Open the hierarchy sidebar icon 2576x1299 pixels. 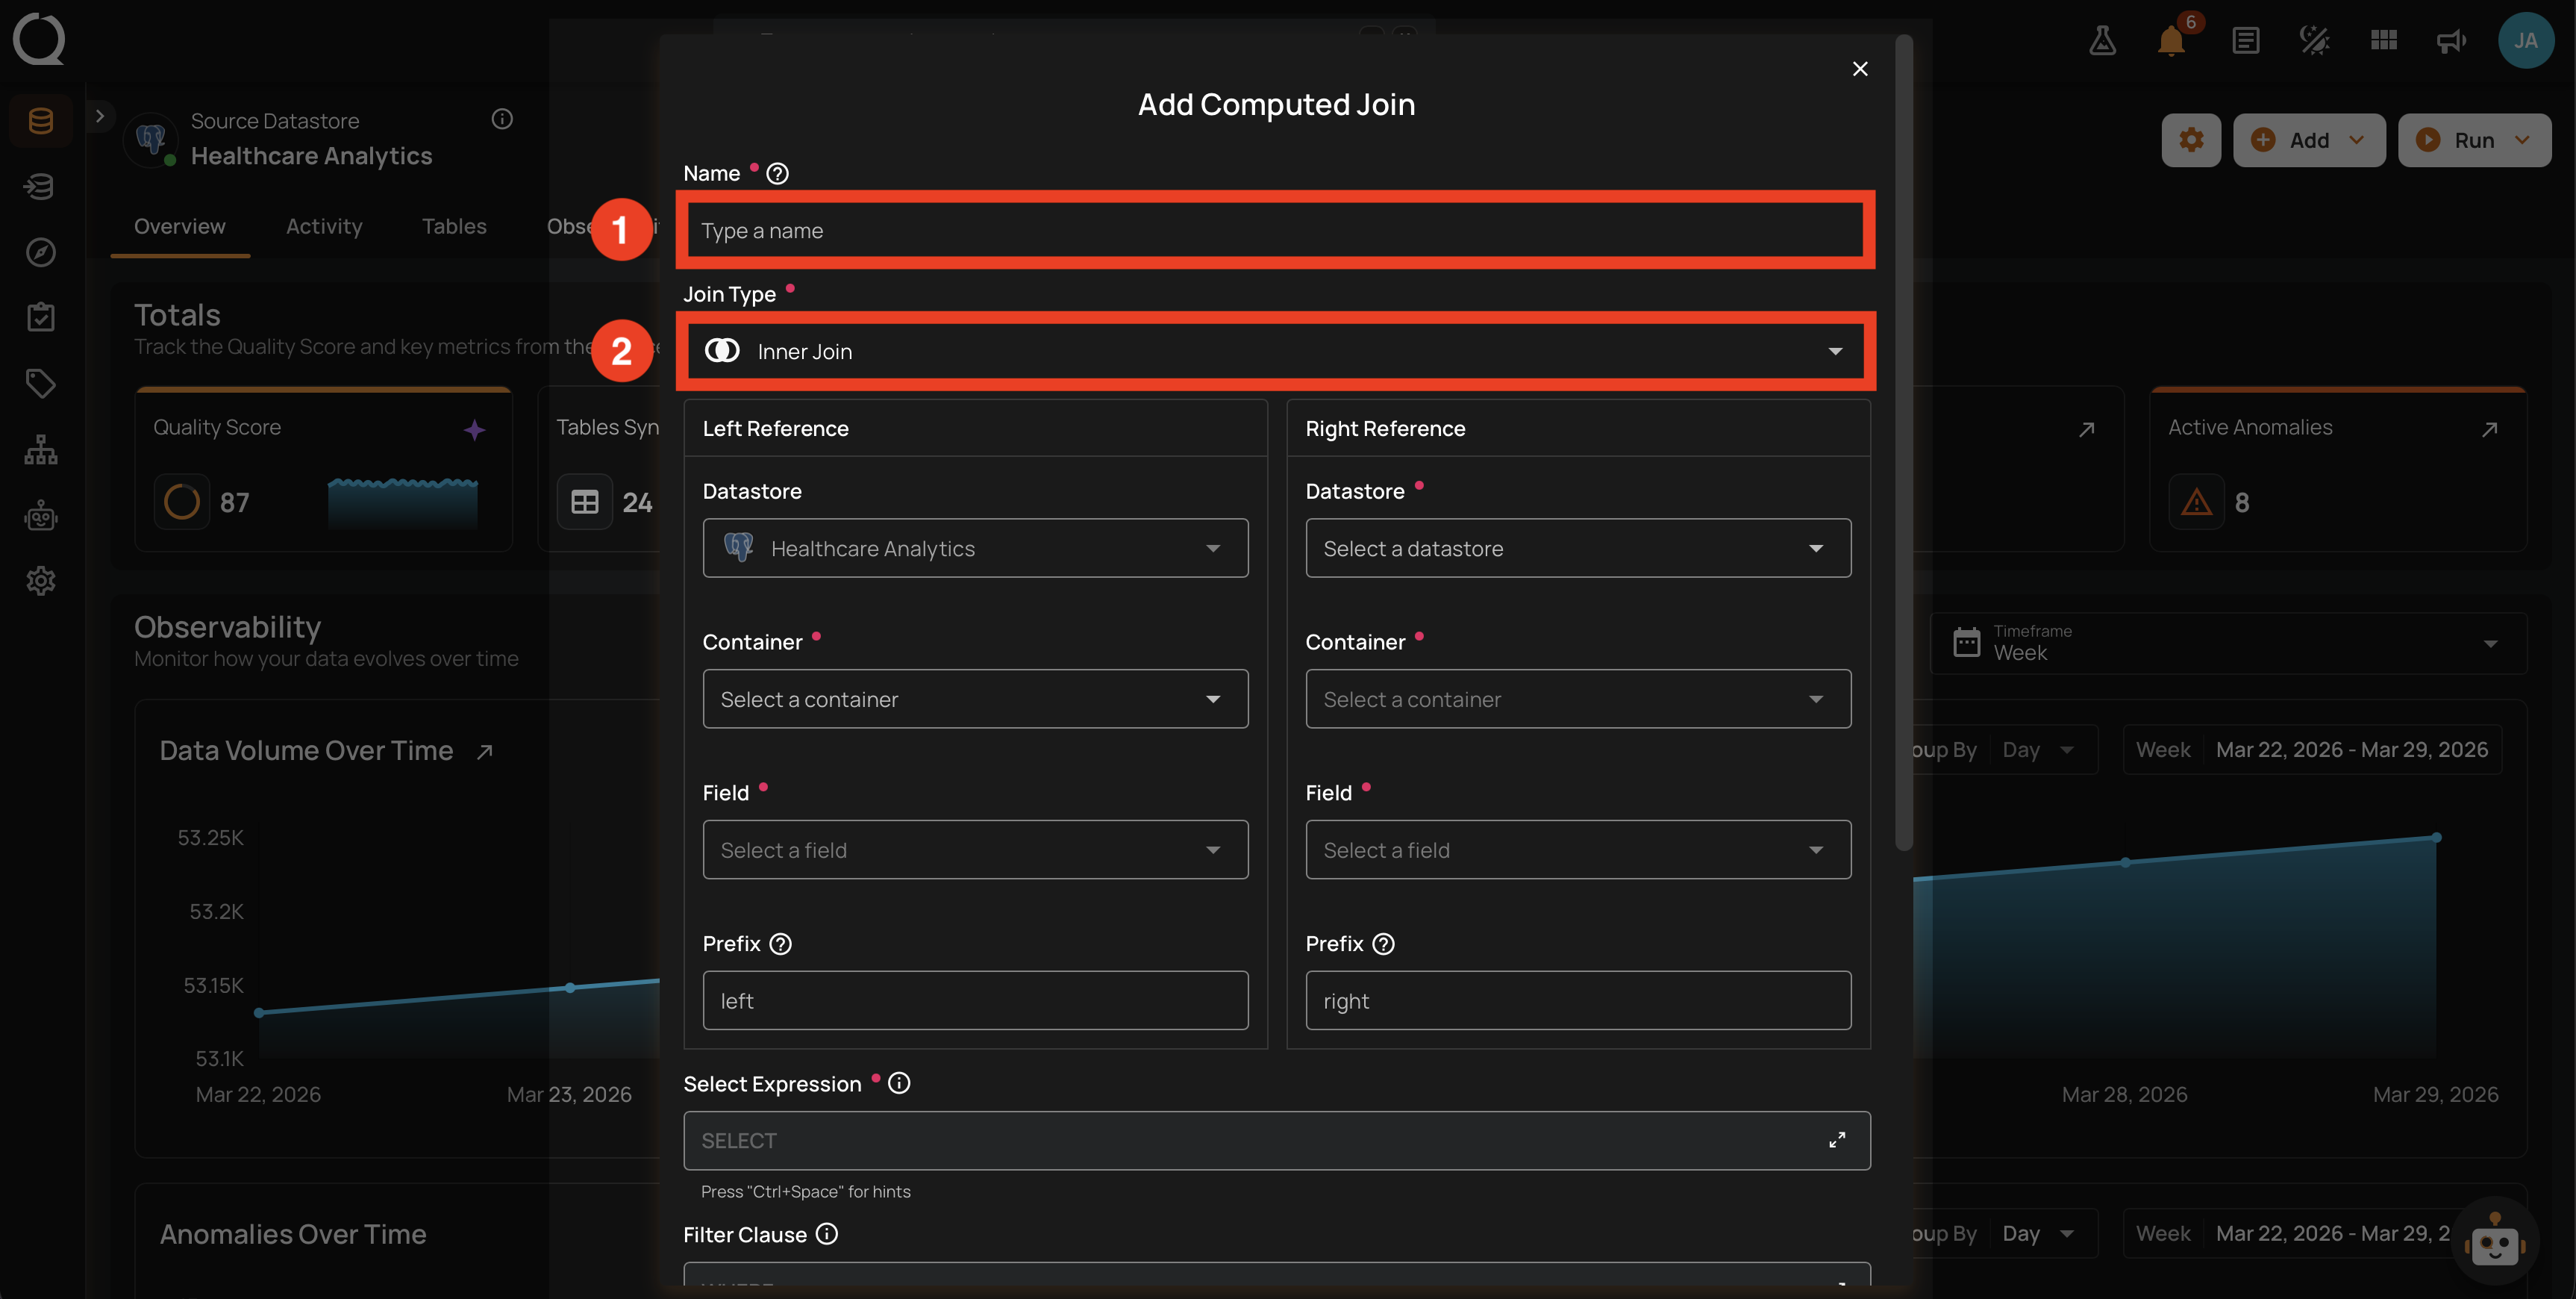pos(41,449)
